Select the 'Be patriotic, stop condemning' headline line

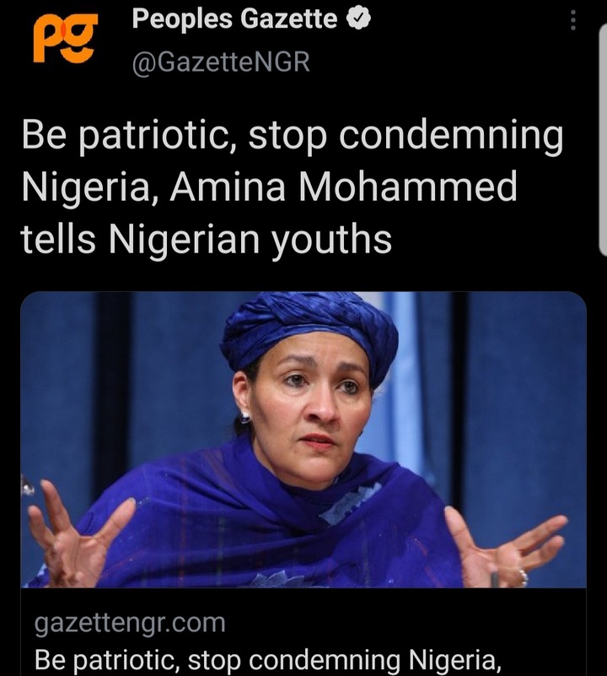[293, 136]
